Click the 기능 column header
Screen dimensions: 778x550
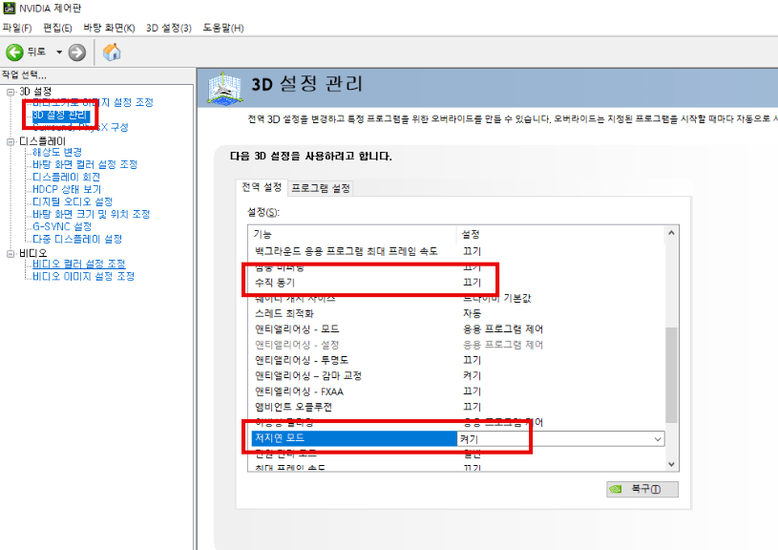352,234
